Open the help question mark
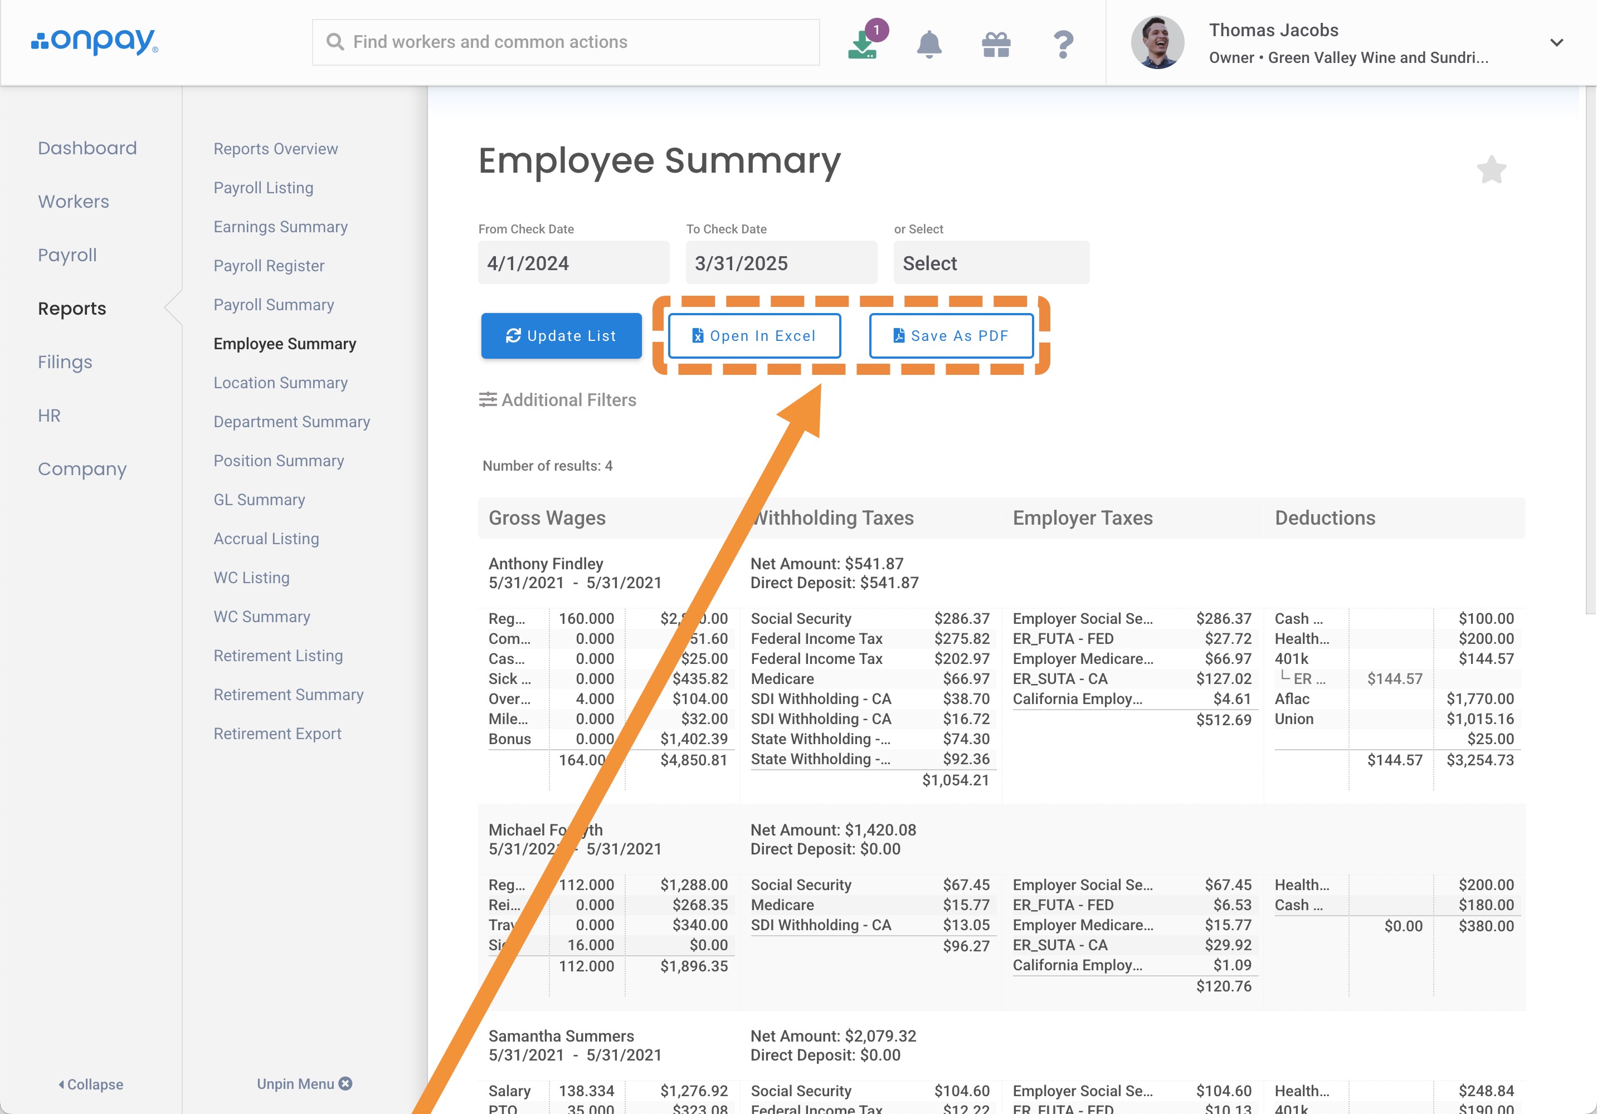The image size is (1597, 1114). [1063, 45]
